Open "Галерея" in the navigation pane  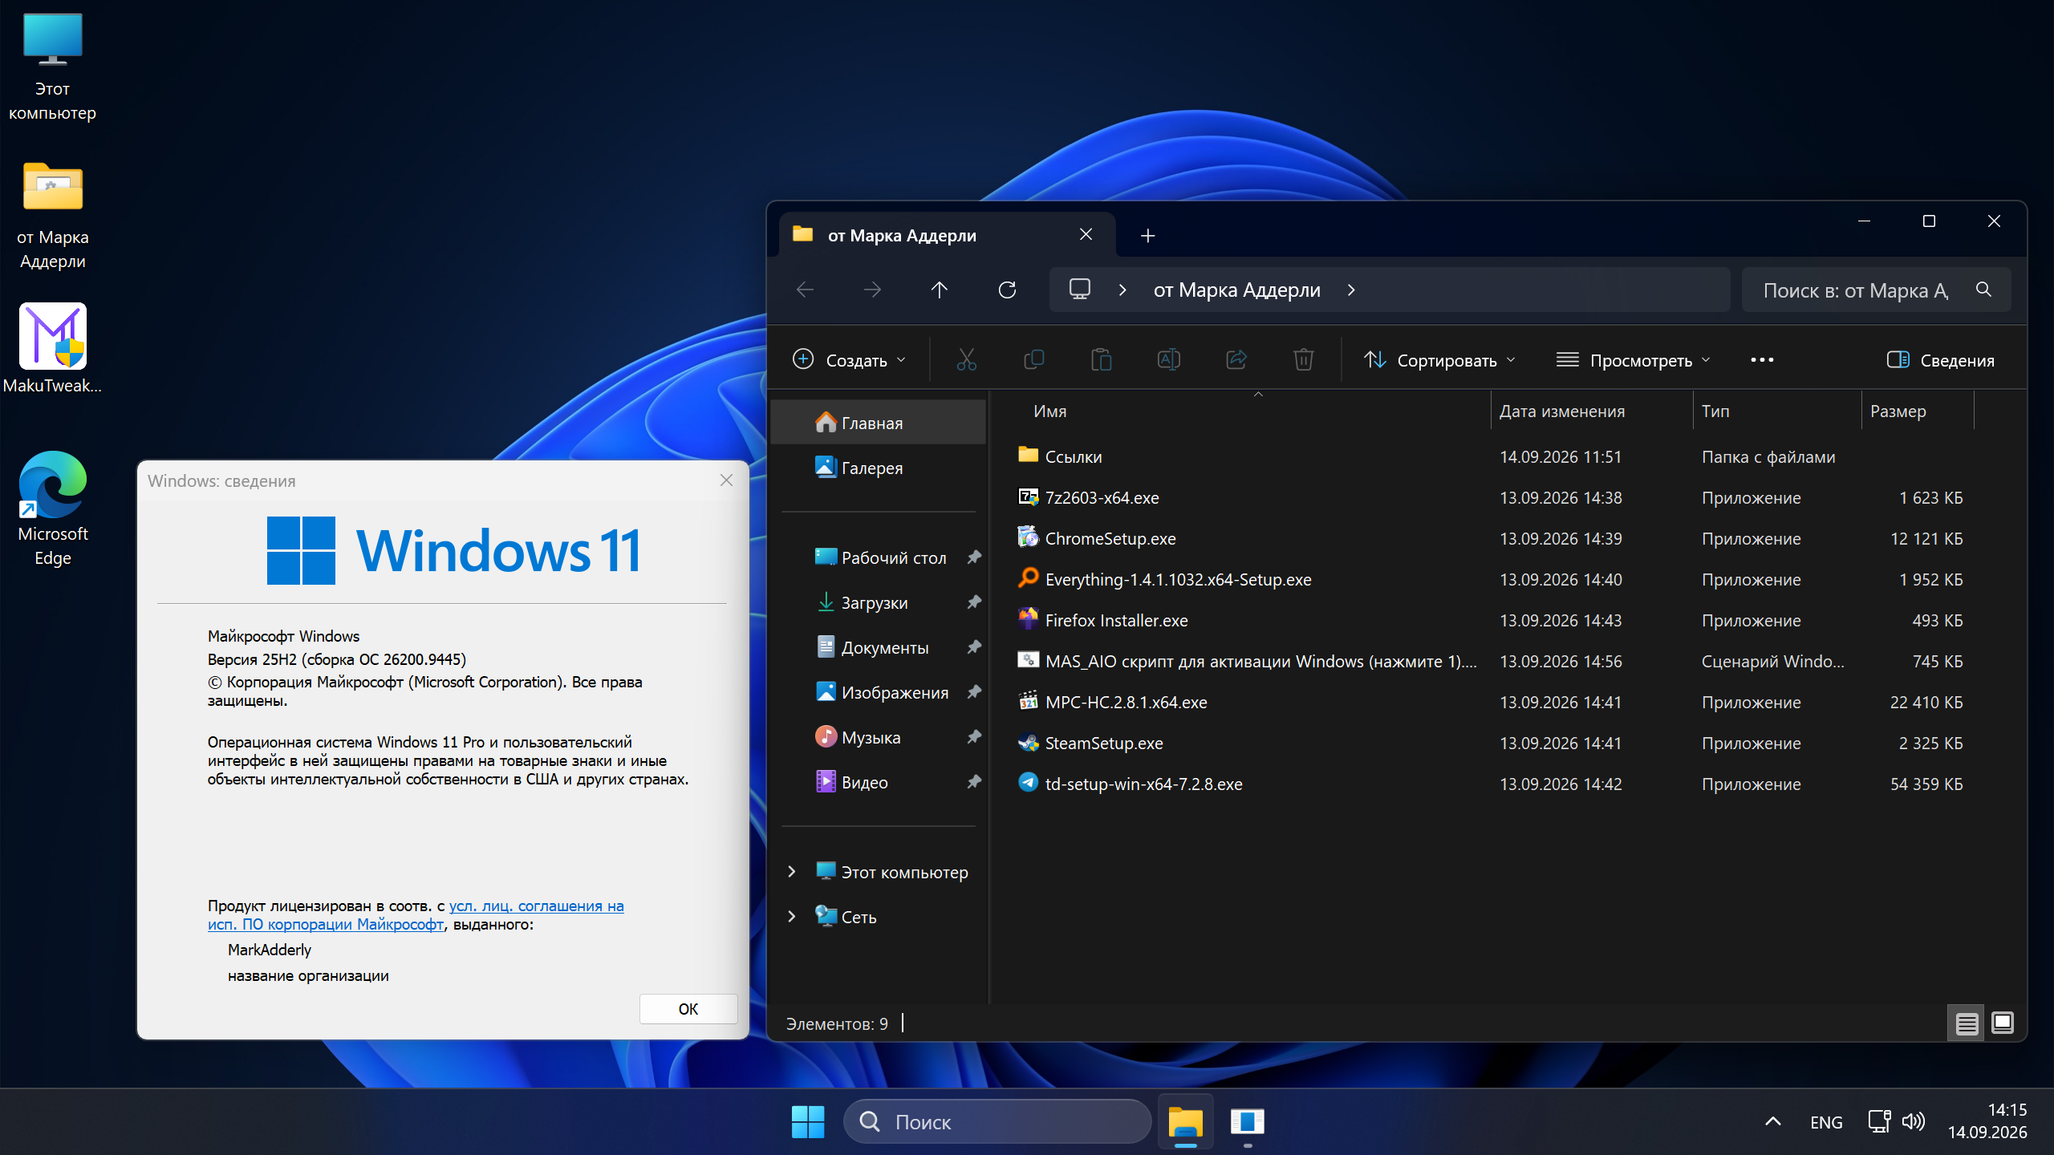pyautogui.click(x=879, y=468)
